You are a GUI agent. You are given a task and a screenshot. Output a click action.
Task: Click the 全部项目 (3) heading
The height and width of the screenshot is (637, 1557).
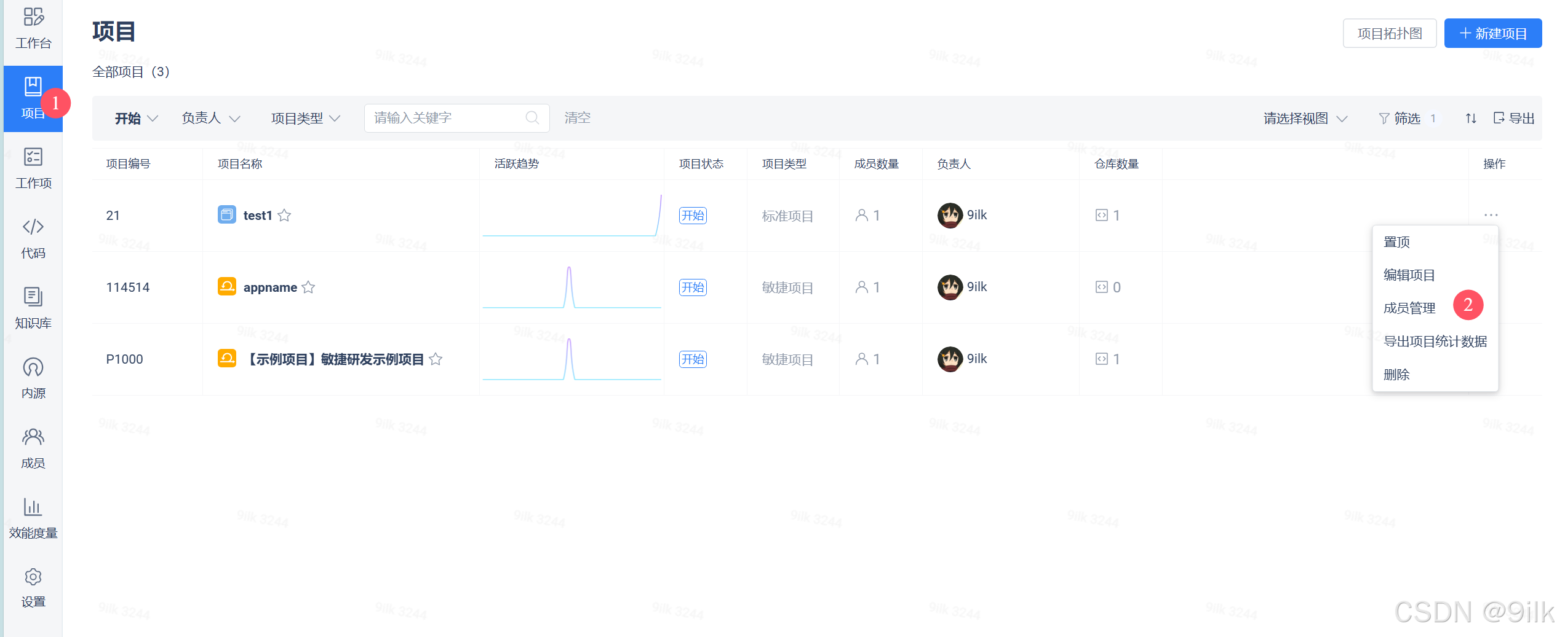(x=131, y=72)
